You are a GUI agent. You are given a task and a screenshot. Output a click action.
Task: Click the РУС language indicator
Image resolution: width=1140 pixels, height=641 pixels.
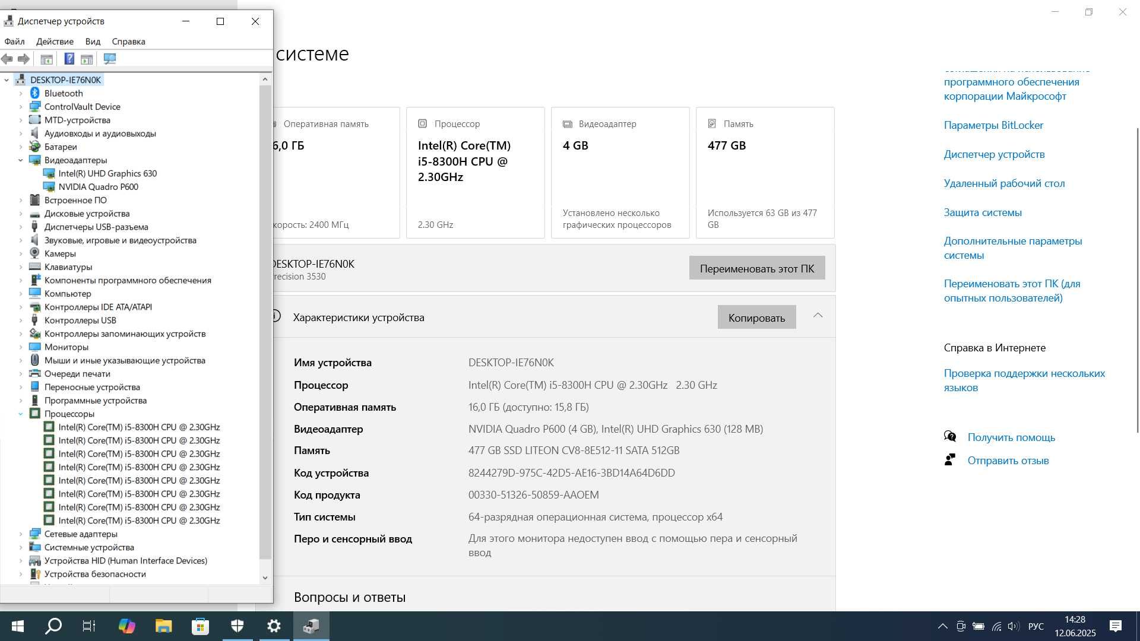pos(1035,626)
